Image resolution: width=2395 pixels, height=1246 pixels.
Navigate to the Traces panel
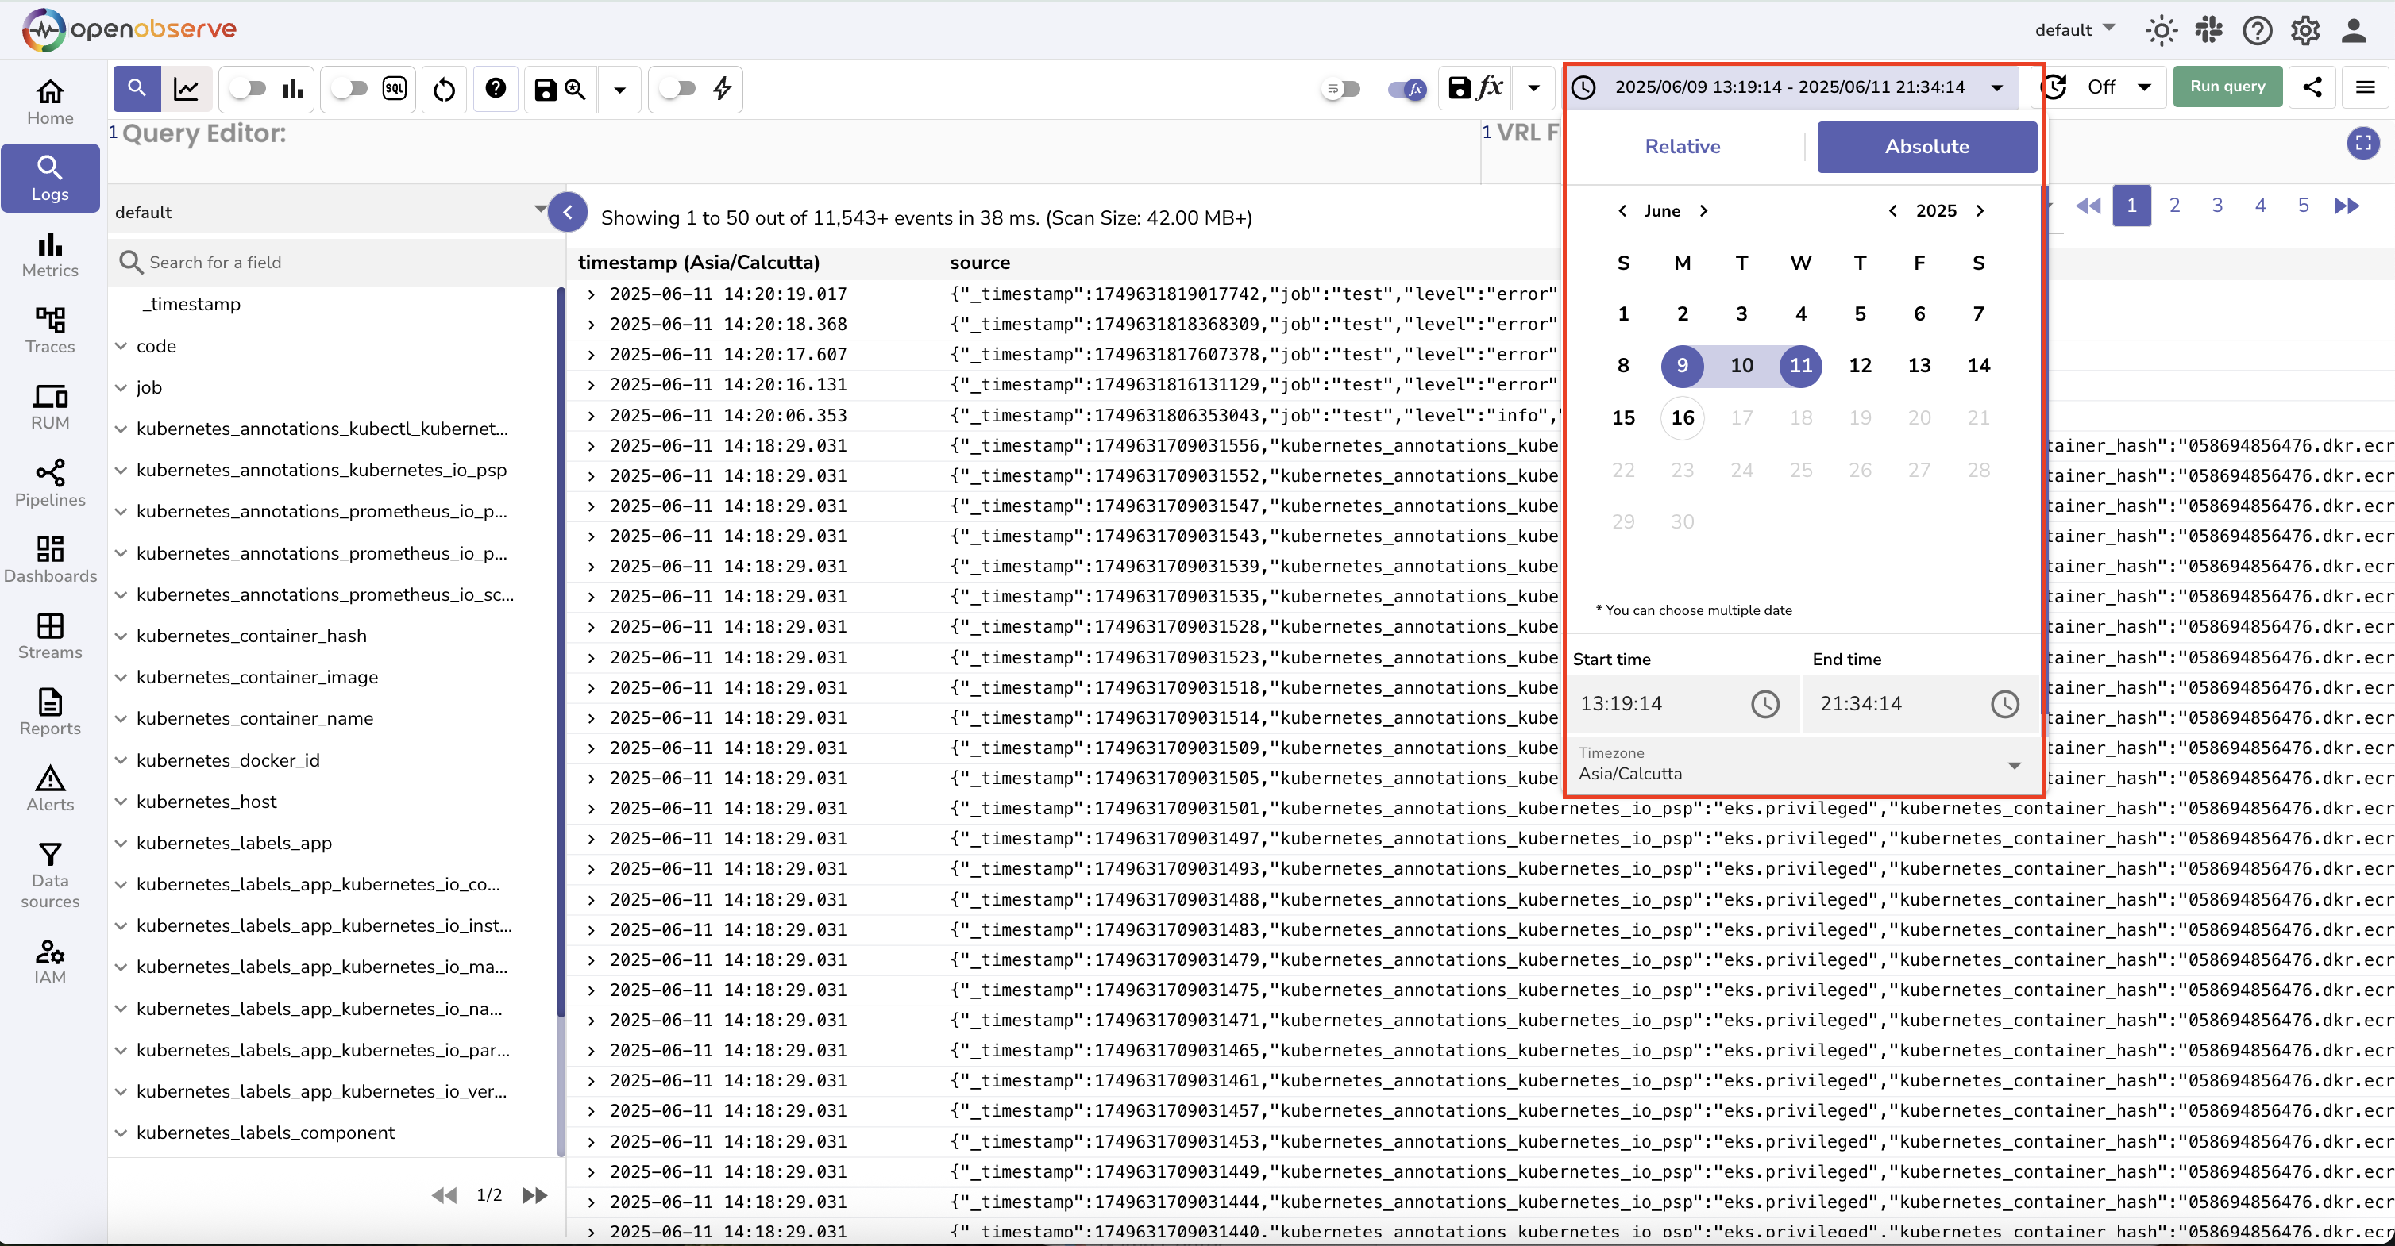coord(50,330)
